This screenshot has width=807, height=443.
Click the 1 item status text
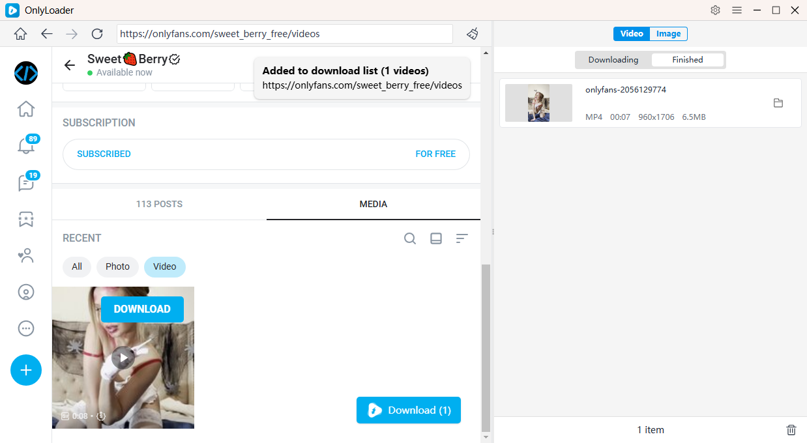click(x=651, y=430)
